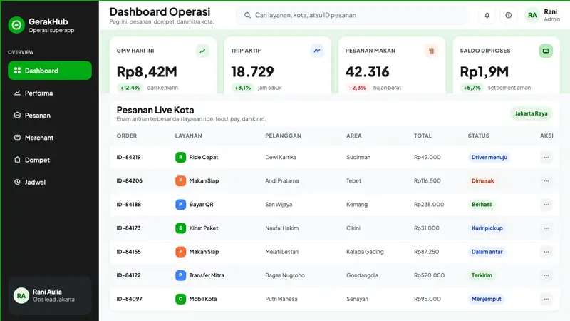Open Merchant in sidebar
570x321 pixels.
click(x=50, y=138)
